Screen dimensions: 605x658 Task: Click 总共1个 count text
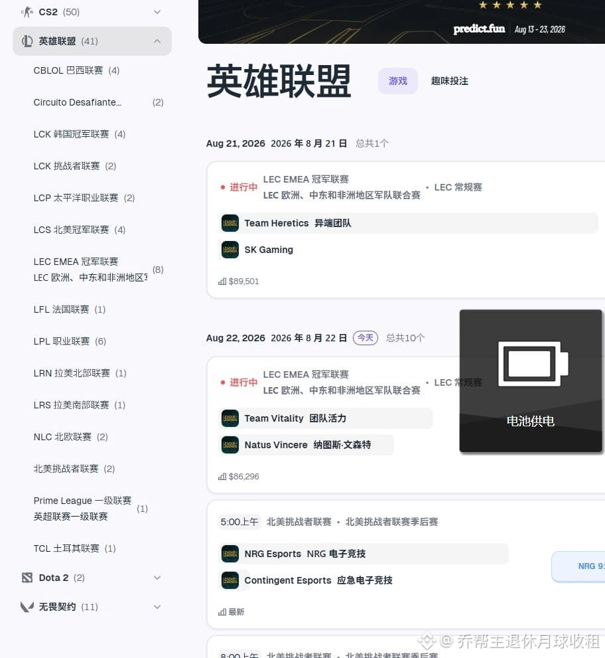tap(372, 143)
